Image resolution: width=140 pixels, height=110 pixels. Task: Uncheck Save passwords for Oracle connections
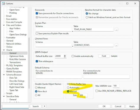pos(37,13)
